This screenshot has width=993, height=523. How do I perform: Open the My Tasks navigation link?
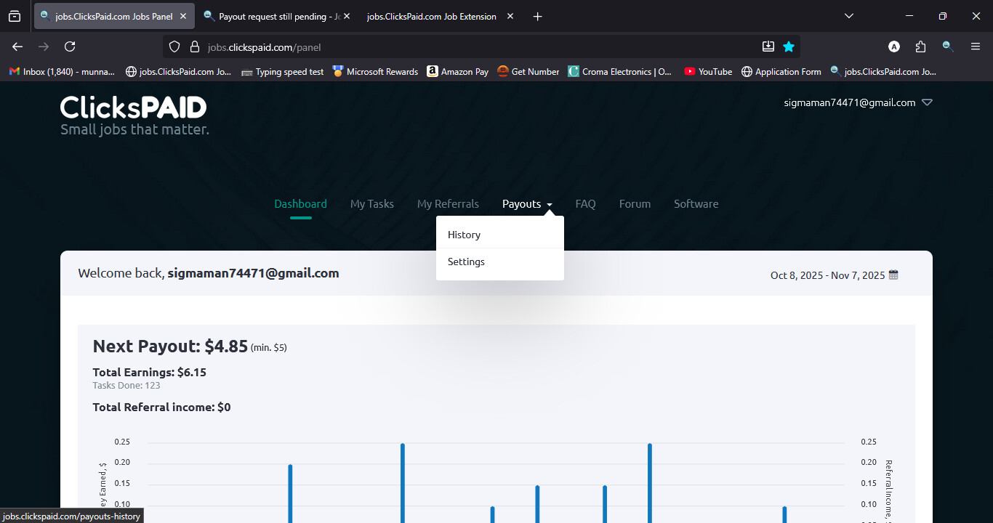coord(371,204)
